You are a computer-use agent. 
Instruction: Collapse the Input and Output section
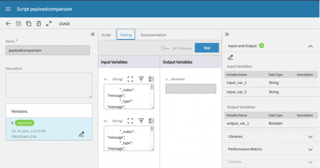(310, 46)
